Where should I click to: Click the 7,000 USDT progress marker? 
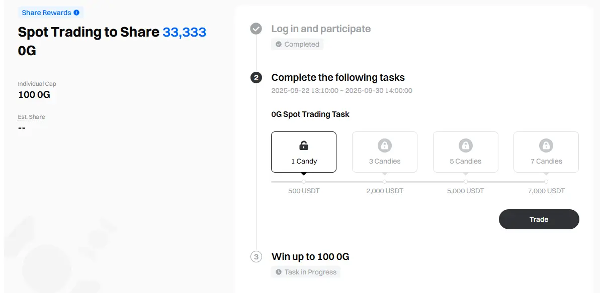click(546, 182)
